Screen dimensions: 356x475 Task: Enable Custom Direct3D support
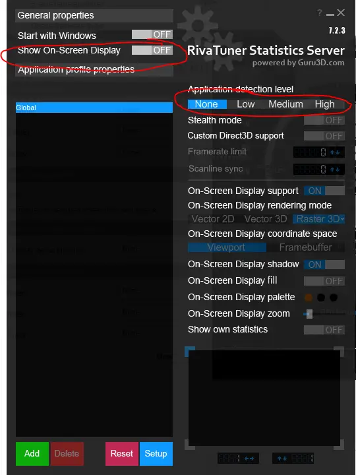(x=324, y=136)
